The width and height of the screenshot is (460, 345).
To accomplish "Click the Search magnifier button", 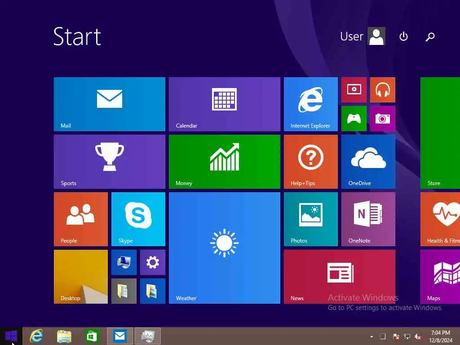I will click(x=430, y=37).
